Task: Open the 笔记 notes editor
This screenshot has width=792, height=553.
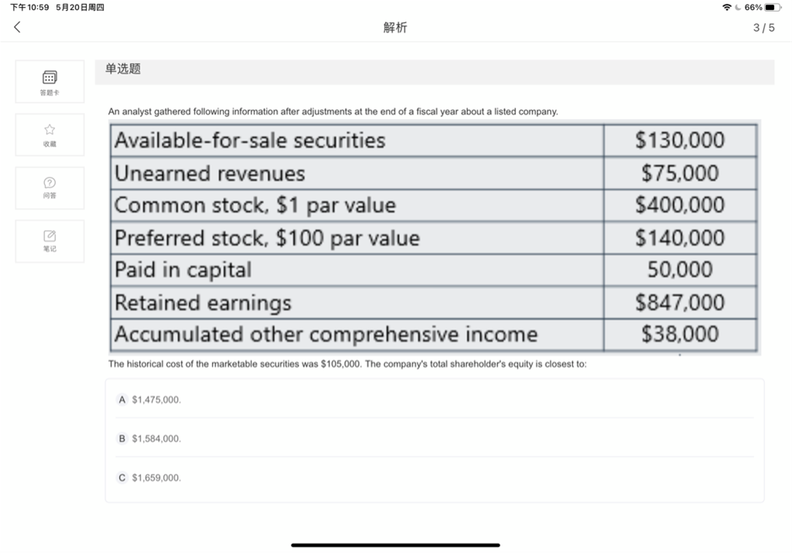Action: tap(49, 240)
